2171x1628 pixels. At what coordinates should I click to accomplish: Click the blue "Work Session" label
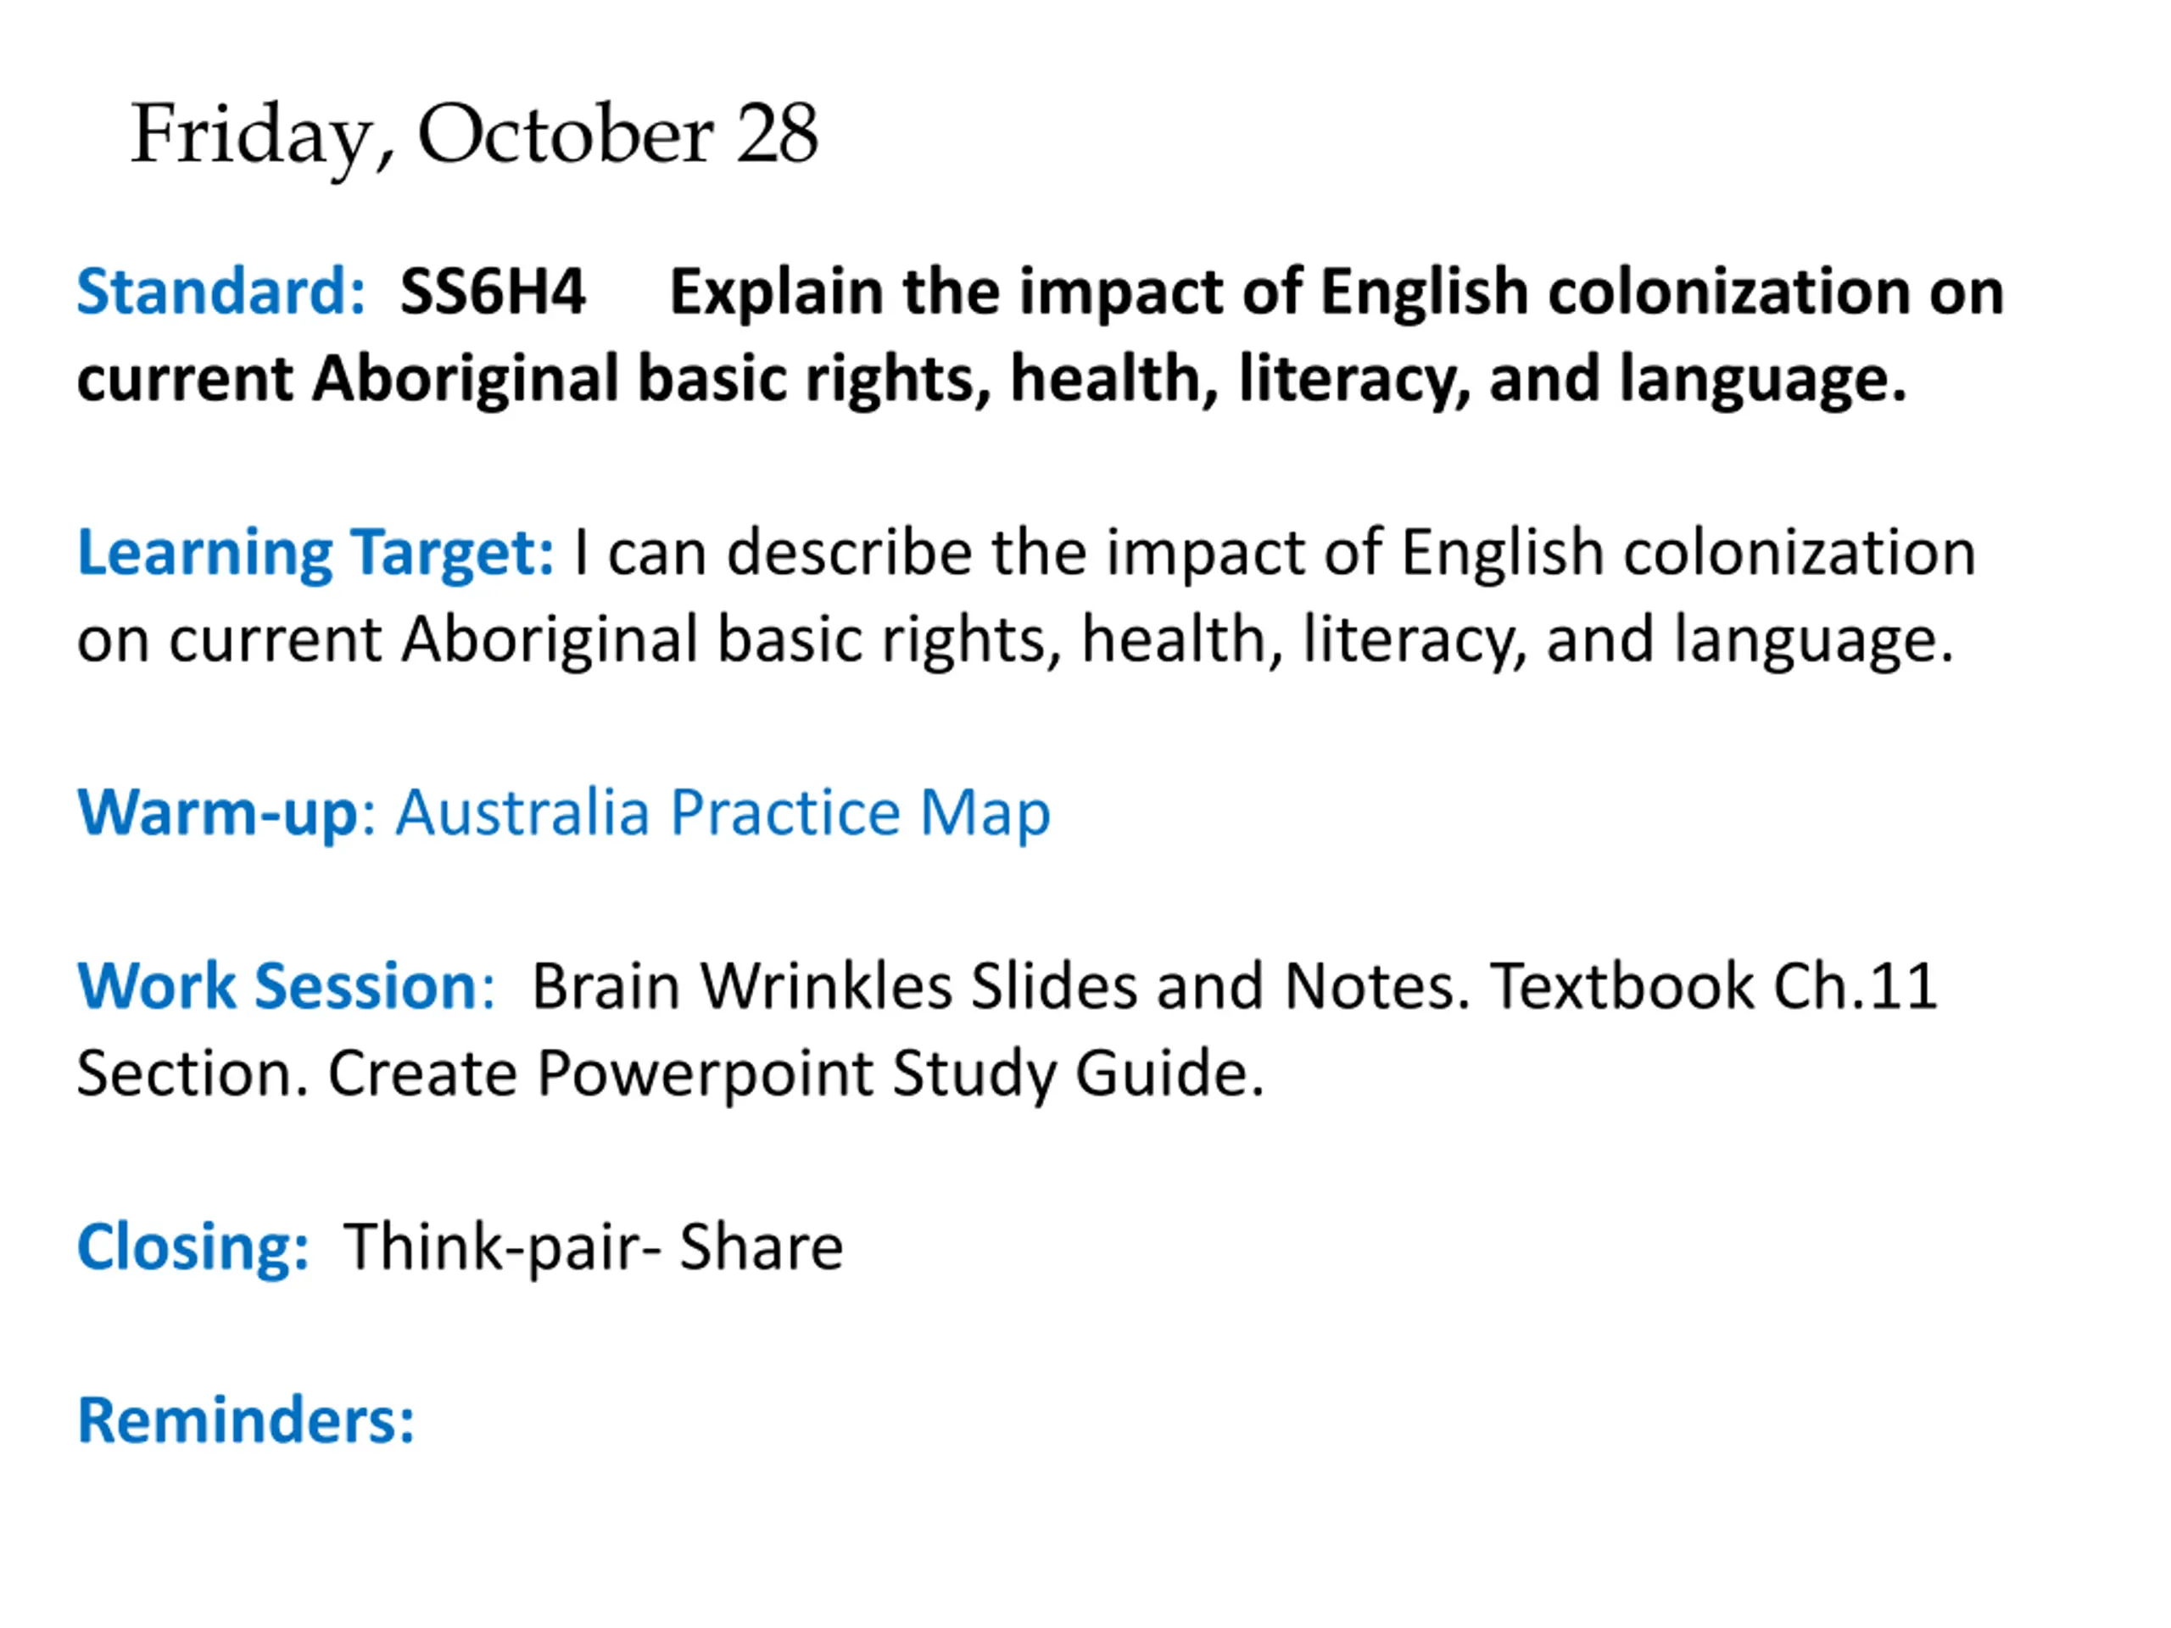tap(276, 986)
